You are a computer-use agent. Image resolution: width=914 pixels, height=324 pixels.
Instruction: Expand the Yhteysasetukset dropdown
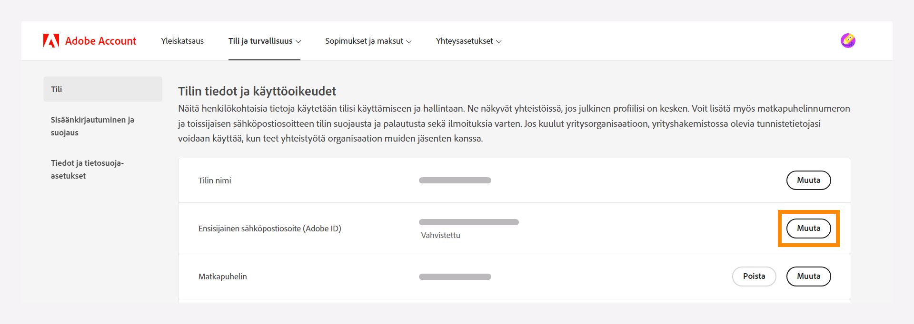click(x=468, y=41)
